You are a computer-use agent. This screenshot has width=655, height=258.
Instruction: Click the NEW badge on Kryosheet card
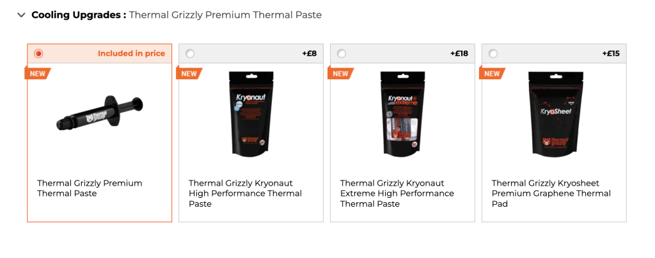492,74
